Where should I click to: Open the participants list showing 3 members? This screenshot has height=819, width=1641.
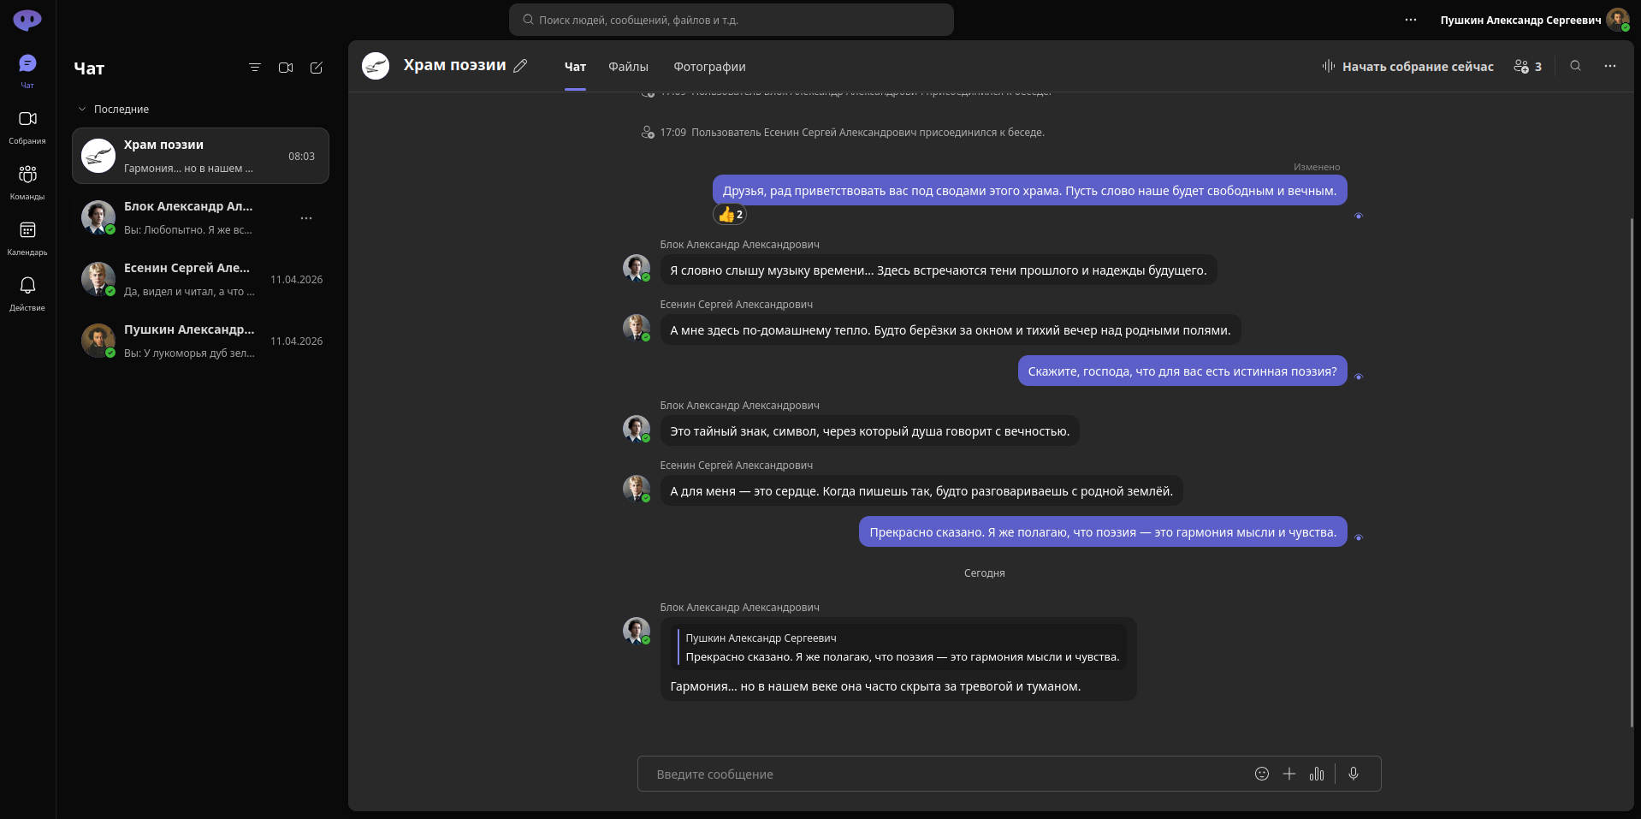(x=1528, y=67)
